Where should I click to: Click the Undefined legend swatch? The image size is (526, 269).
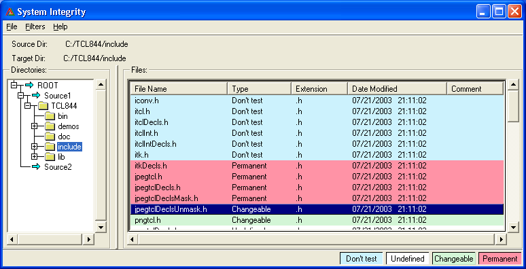click(408, 259)
